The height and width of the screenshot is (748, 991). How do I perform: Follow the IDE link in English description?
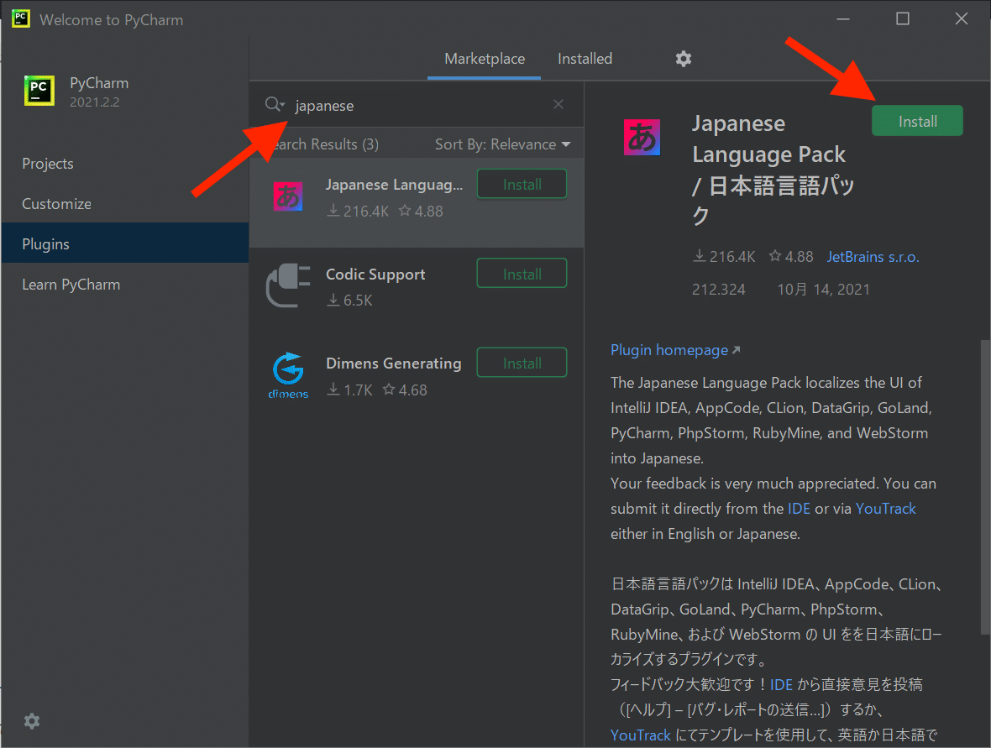point(799,509)
